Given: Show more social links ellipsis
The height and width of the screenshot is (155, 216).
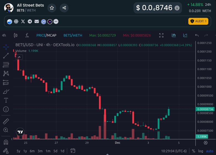Looking at the screenshot, I should click(x=56, y=21).
